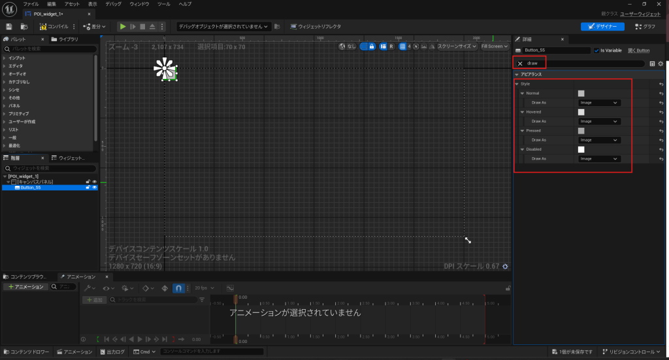Toggle the viewport grid snapping button
This screenshot has height=360, width=669.
403,46
